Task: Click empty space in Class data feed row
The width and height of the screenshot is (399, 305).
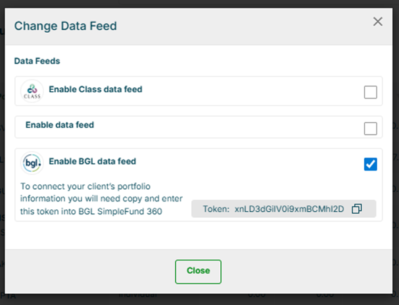Action: click(250, 92)
